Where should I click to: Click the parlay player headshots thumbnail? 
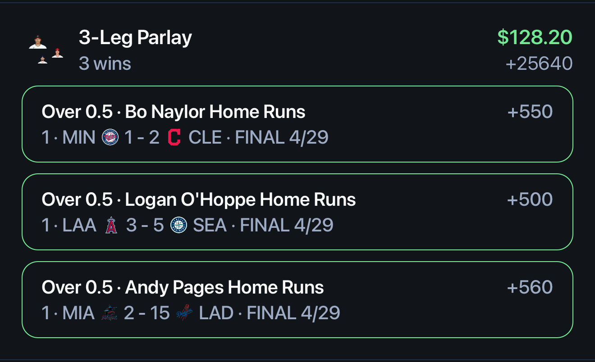click(x=46, y=49)
